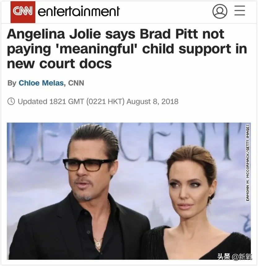Image resolution: width=258 pixels, height=266 pixels.
Task: Click the red CNN logo
Action: coord(23,12)
